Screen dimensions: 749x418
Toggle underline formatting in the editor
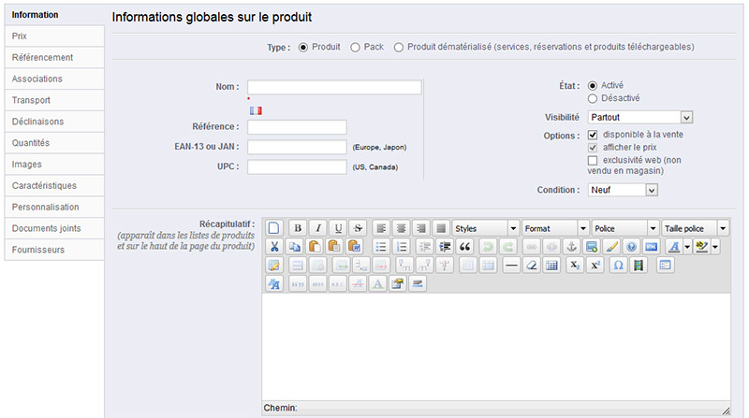pos(338,228)
